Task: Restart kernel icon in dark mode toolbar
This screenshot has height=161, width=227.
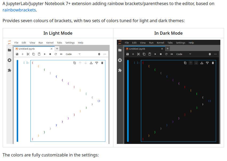Action: pyautogui.click(x=166, y=54)
